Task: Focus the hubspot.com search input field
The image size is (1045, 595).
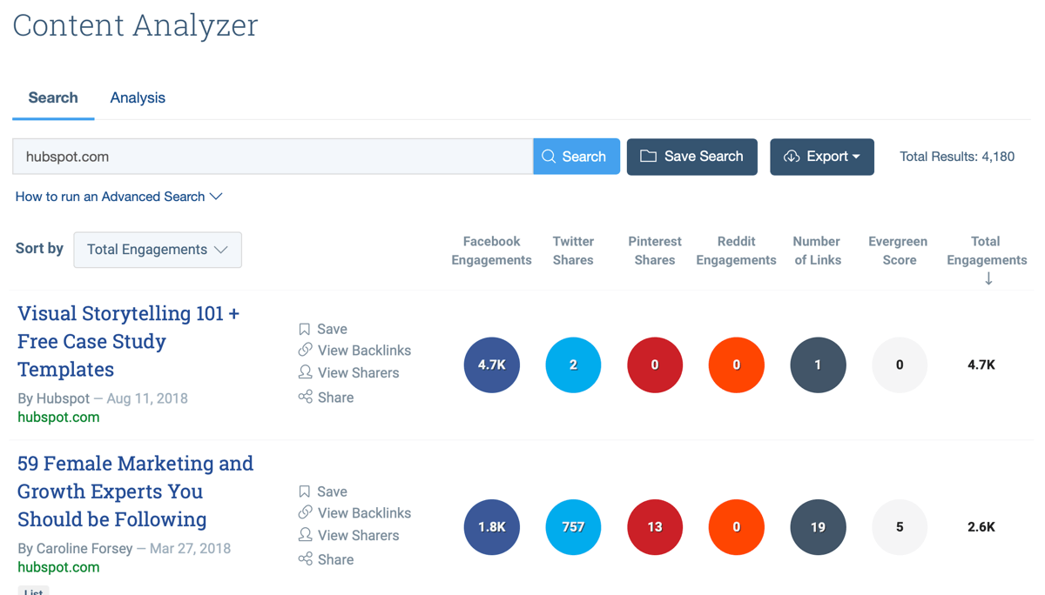Action: click(273, 157)
